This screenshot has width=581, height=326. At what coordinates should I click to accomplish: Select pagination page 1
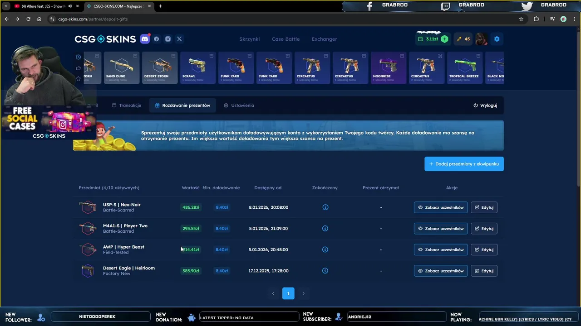[288, 293]
